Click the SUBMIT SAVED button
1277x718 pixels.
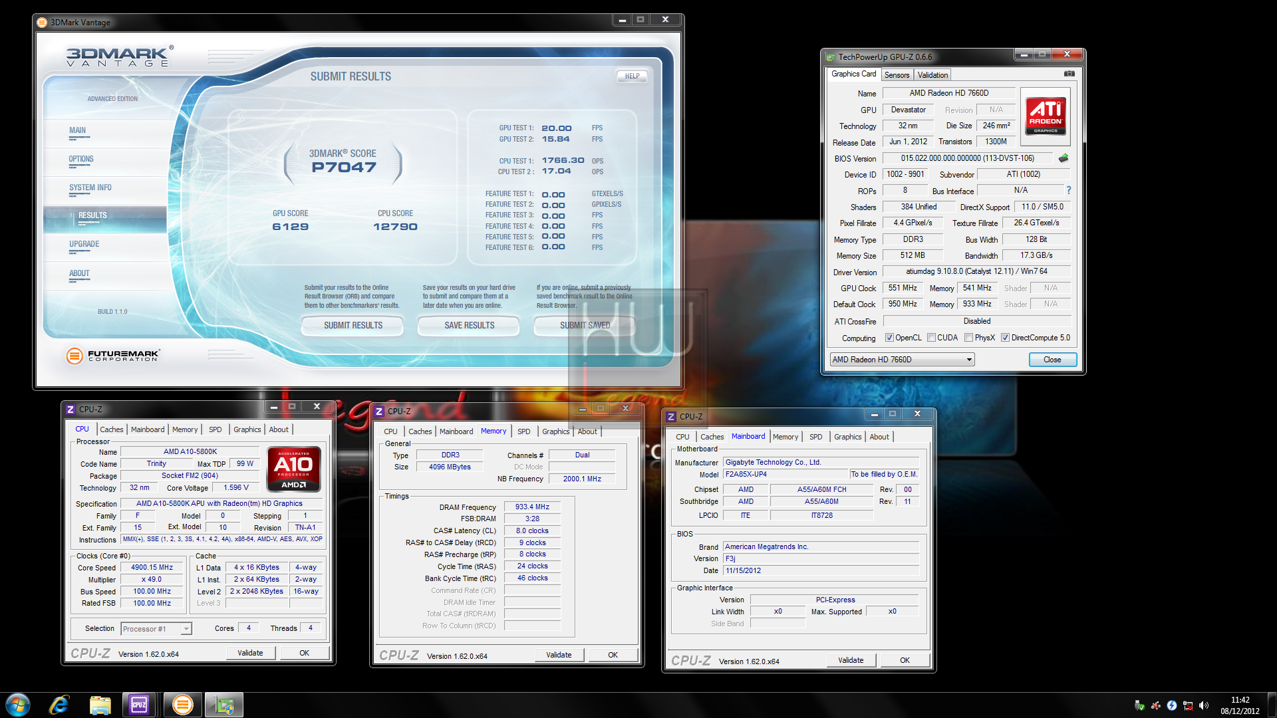point(585,326)
